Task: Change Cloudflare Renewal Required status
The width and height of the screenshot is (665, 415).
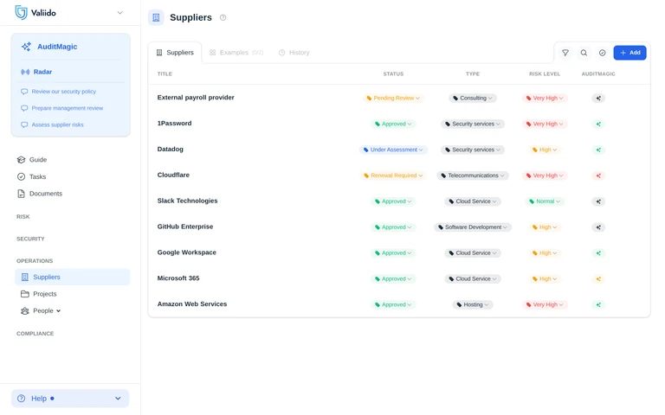Action: (x=393, y=176)
